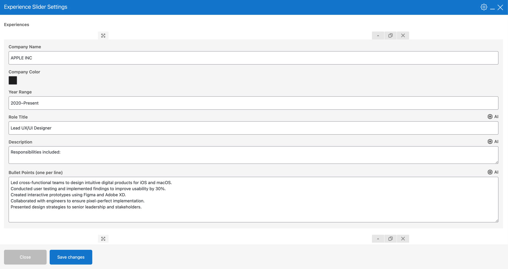Remove the APPLE INC experience item
This screenshot has height=269, width=508.
click(403, 35)
